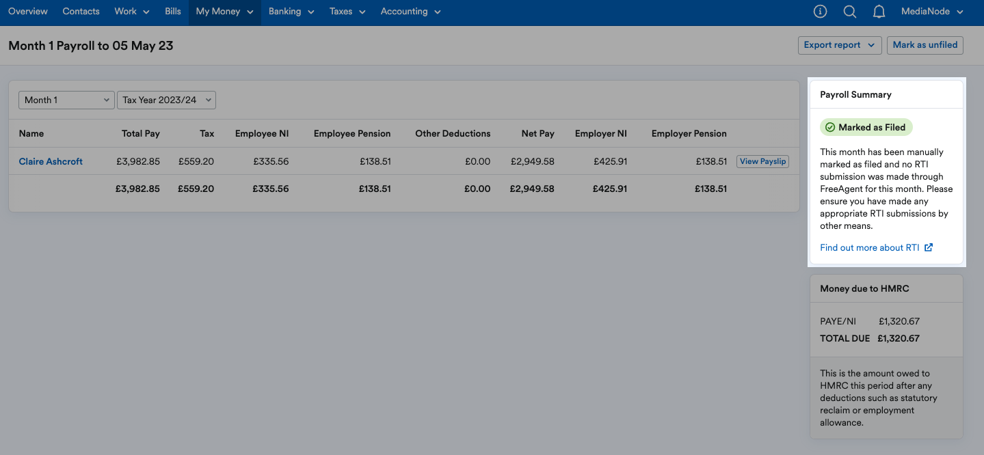The height and width of the screenshot is (455, 984).
Task: Open the Taxes dropdown menu
Action: pyautogui.click(x=347, y=12)
